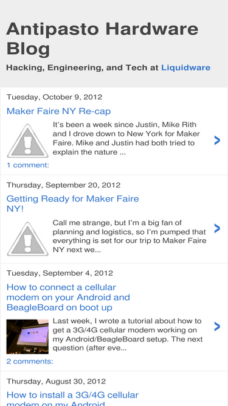The width and height of the screenshot is (228, 406).
Task: Click the Tuesday, October 9, 2012 date header
Action: tap(54, 97)
